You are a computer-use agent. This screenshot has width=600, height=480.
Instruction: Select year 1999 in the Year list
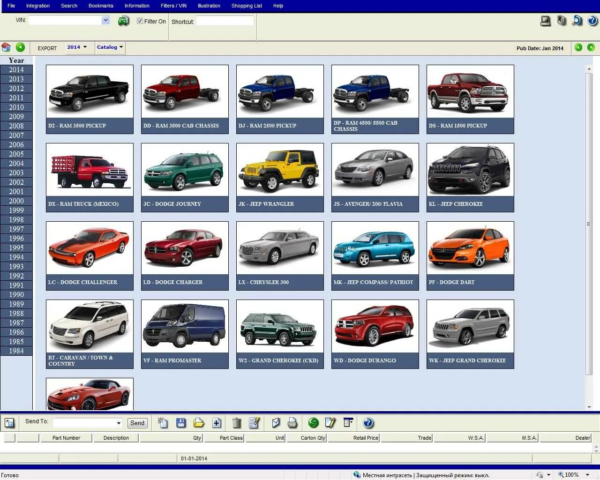(x=16, y=210)
